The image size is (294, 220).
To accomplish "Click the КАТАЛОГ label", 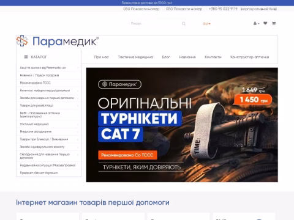I will [x=39, y=57].
